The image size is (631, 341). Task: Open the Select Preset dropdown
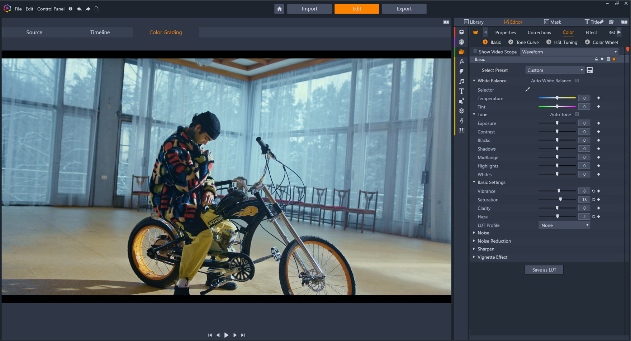coord(555,70)
